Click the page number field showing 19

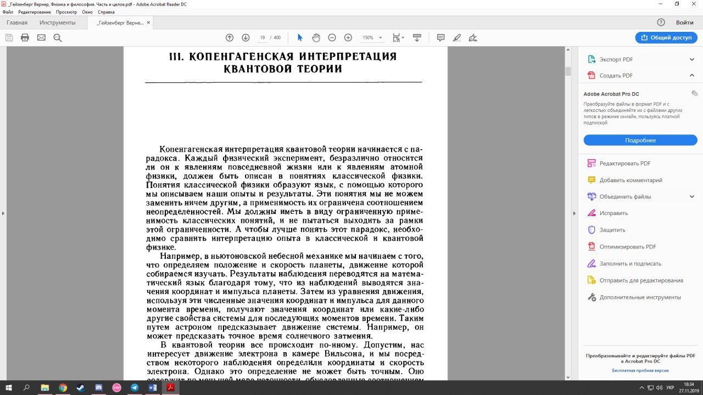[263, 37]
